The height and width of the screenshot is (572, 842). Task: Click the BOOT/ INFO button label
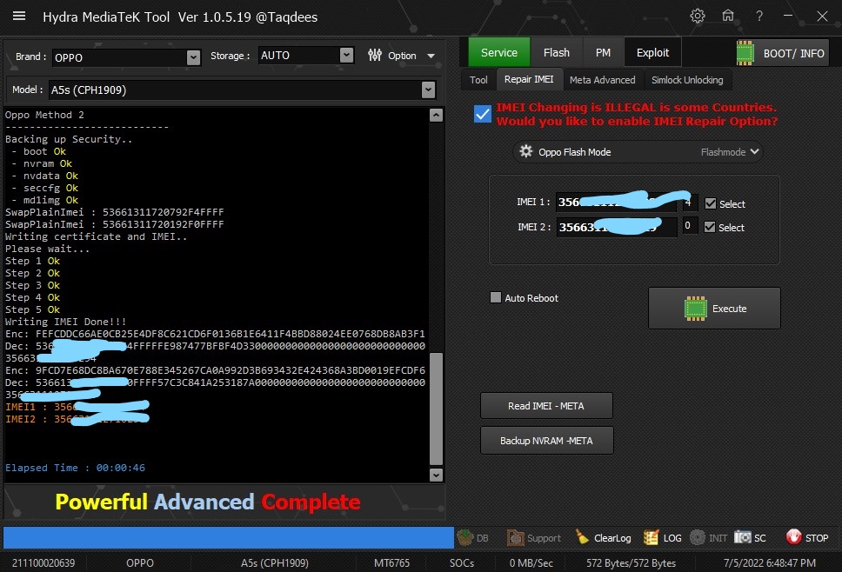click(x=793, y=53)
